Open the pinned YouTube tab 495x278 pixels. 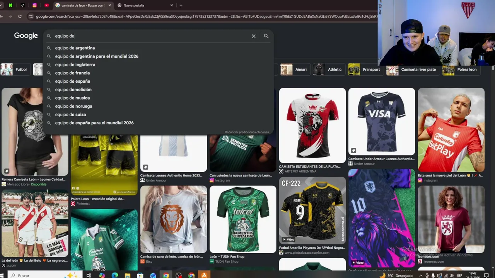tap(46, 5)
